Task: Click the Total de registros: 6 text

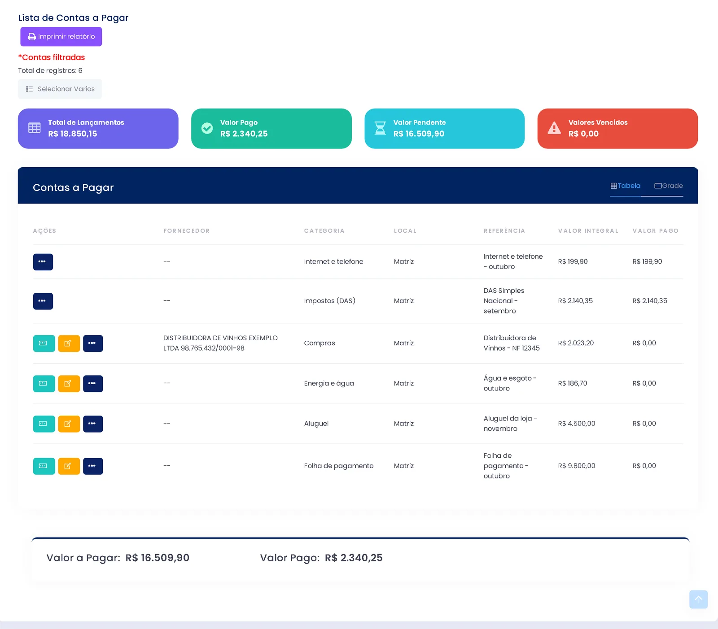Action: pos(50,70)
